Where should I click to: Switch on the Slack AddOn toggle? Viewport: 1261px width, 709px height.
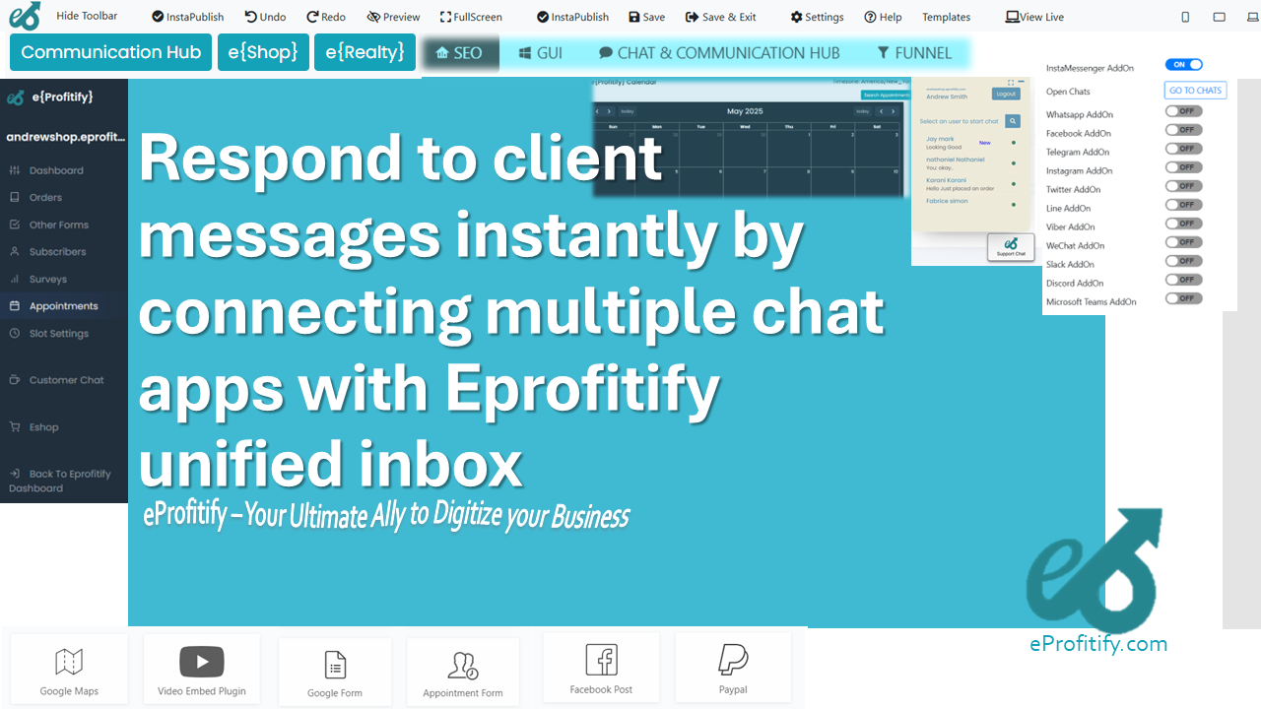1183,261
